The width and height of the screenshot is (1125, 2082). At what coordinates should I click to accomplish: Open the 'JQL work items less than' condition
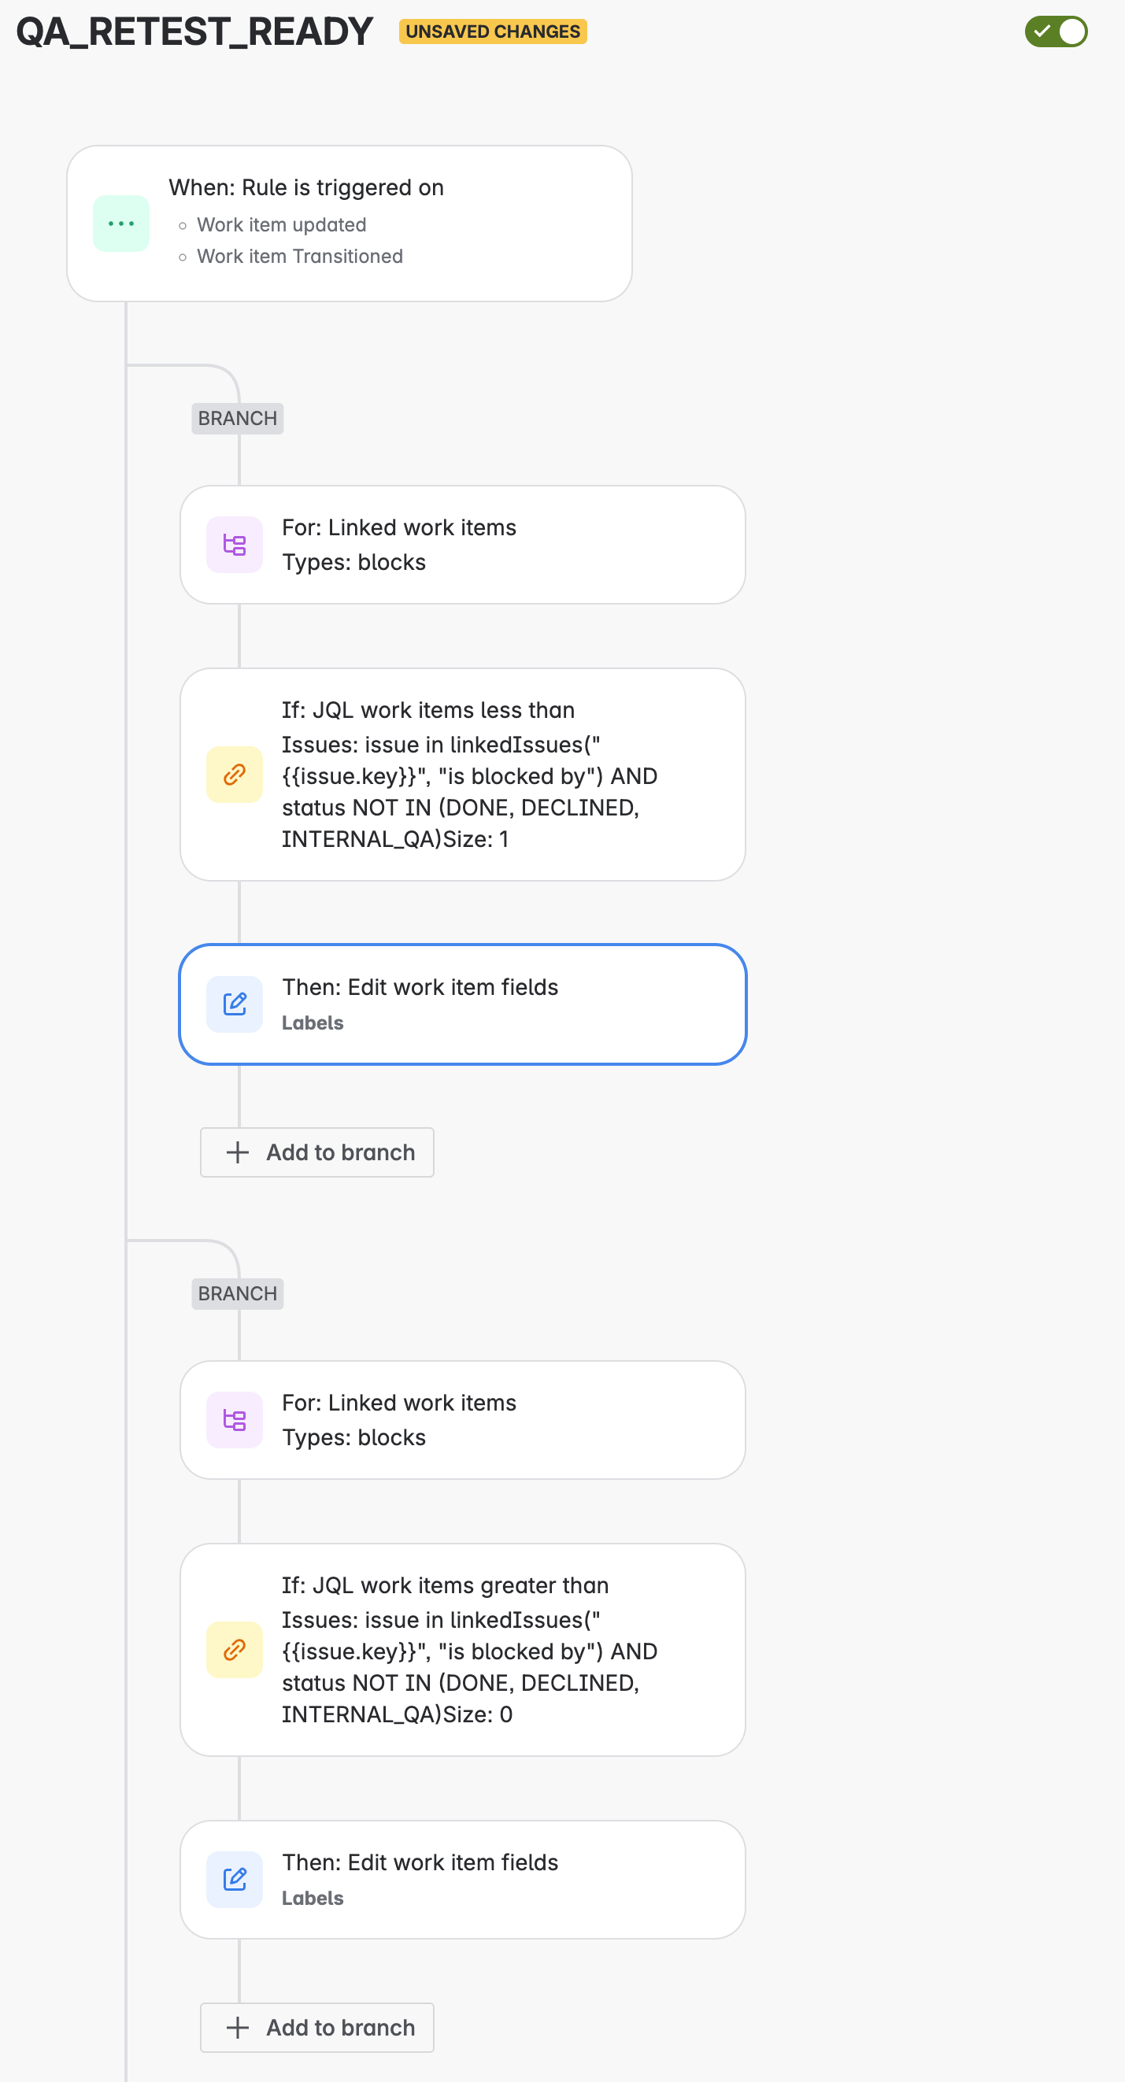(462, 775)
